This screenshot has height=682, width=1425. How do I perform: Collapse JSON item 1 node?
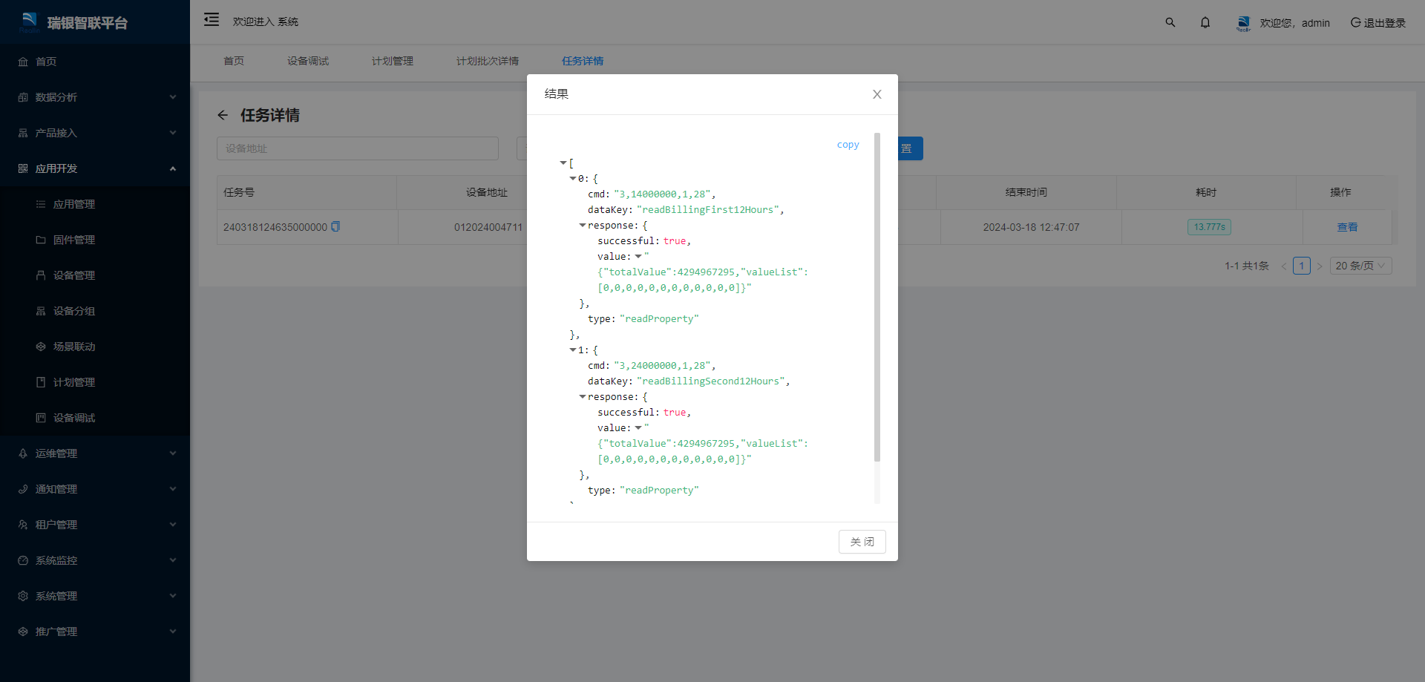click(x=573, y=350)
